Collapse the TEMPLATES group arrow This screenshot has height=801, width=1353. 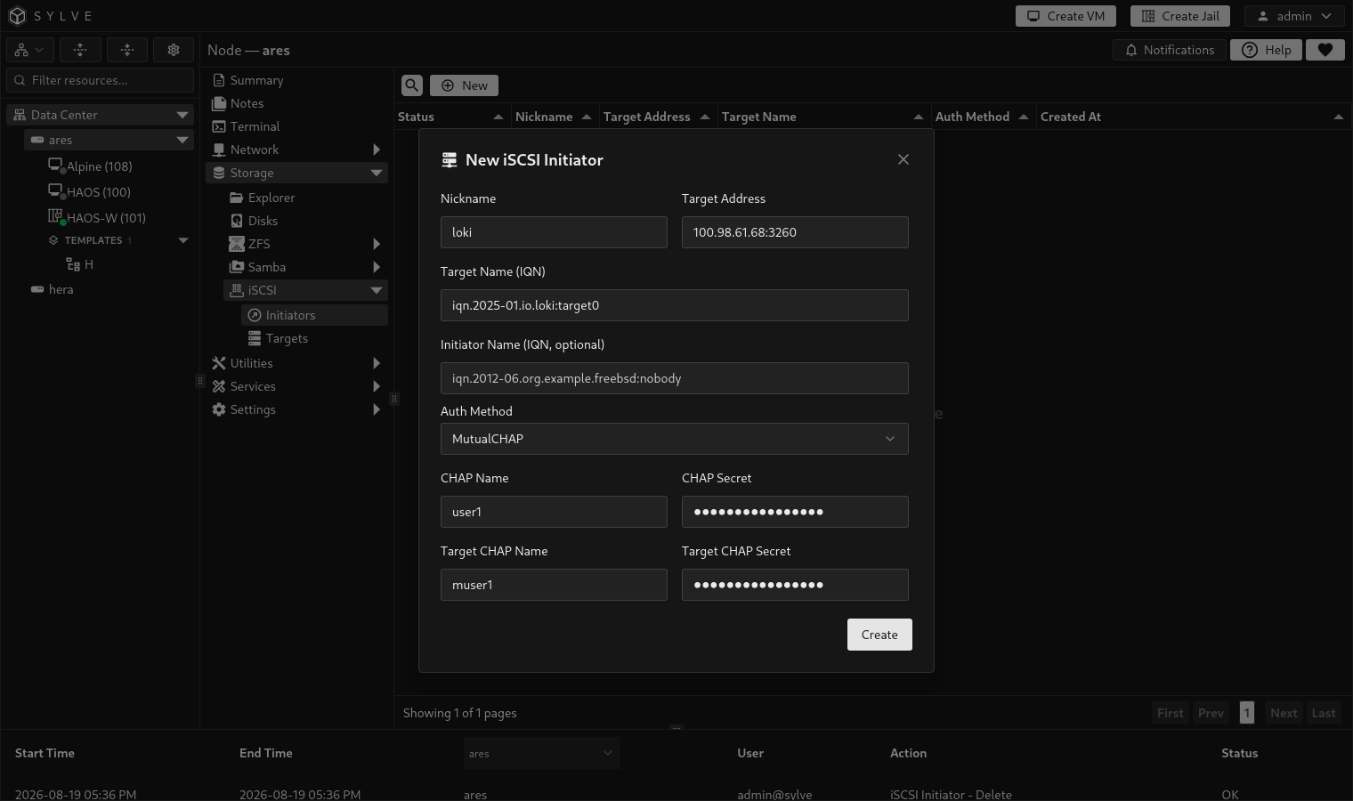click(183, 240)
